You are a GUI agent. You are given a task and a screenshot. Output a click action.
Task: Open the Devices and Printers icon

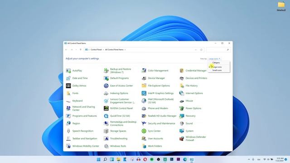(x=182, y=78)
